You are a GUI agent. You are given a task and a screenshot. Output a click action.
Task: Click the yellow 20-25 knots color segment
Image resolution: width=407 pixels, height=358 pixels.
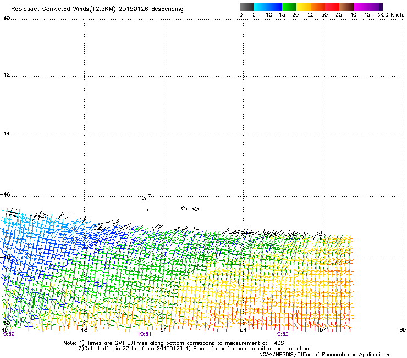tap(304, 7)
